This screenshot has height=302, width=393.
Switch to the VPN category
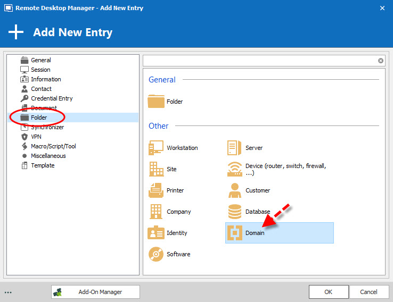tap(36, 137)
